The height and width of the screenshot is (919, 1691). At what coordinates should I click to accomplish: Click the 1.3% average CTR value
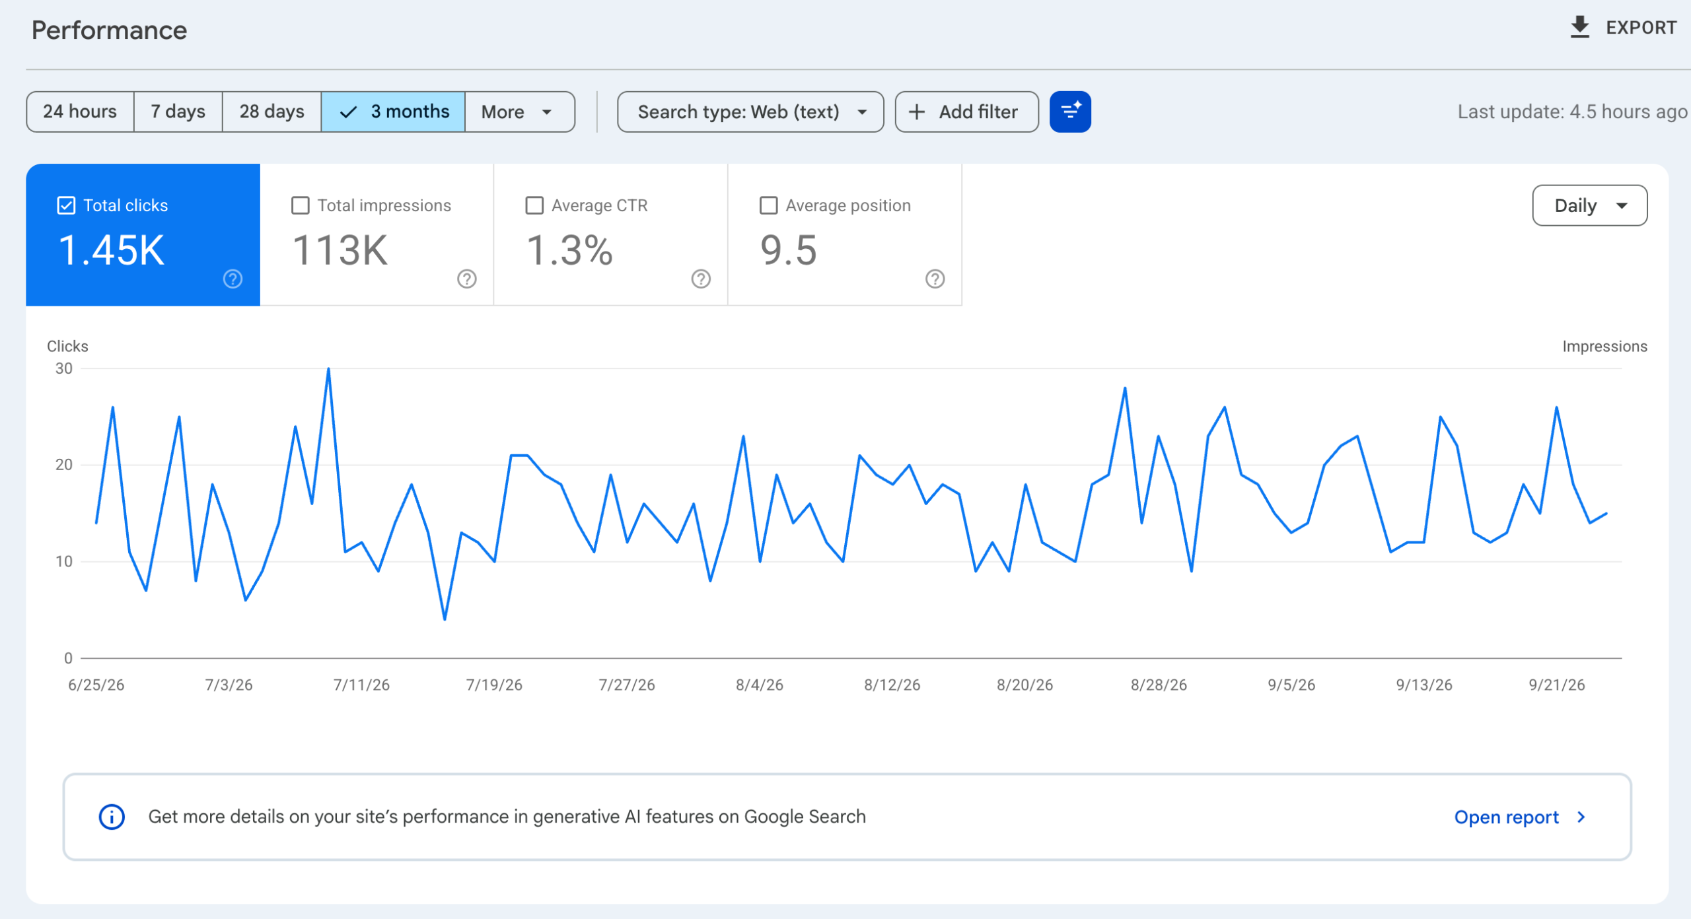(x=569, y=251)
